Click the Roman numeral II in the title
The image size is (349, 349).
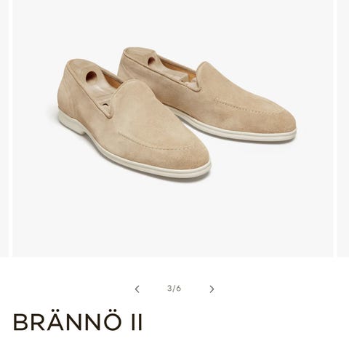[137, 322]
